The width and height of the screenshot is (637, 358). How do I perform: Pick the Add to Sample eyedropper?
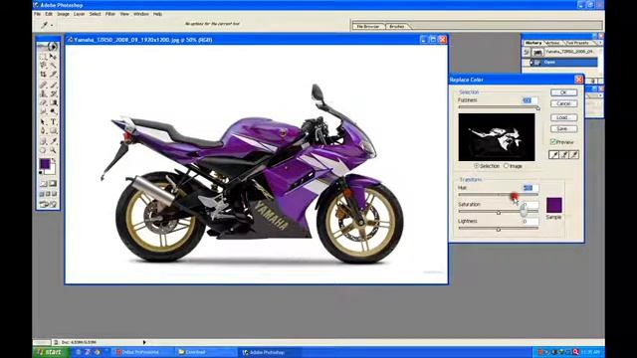pyautogui.click(x=564, y=155)
